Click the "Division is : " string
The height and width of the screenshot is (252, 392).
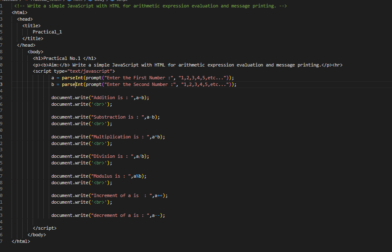coord(112,156)
